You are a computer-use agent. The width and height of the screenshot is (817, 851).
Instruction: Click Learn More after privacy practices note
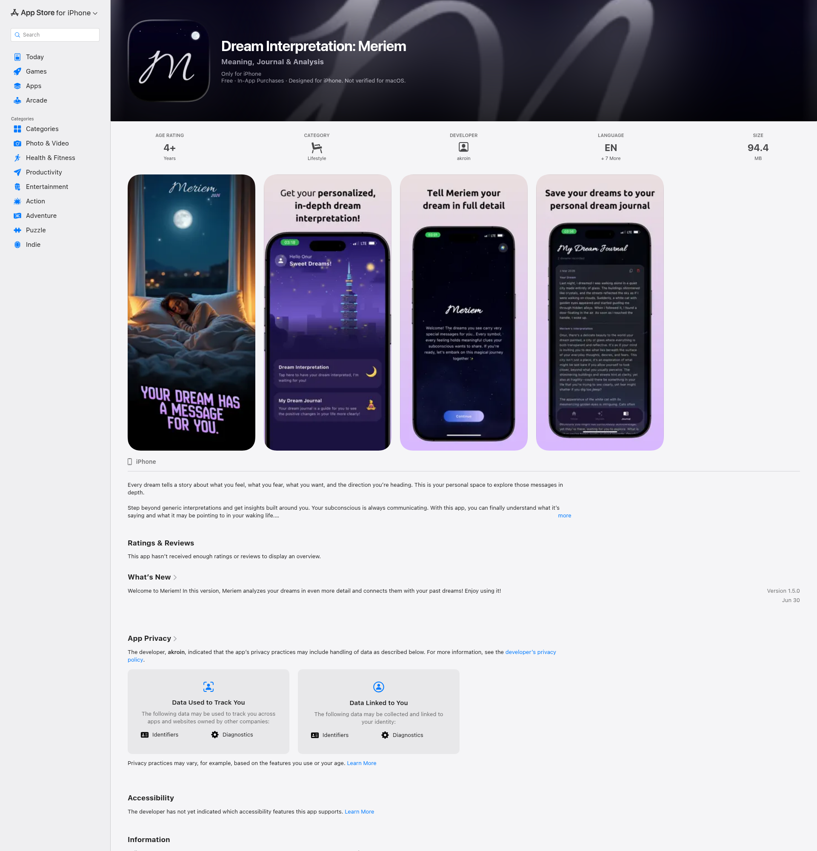[x=362, y=763]
